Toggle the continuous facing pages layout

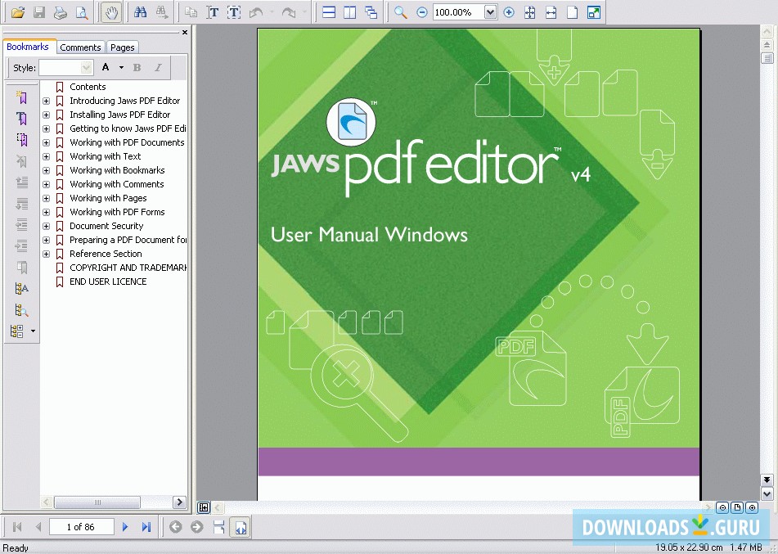point(369,11)
